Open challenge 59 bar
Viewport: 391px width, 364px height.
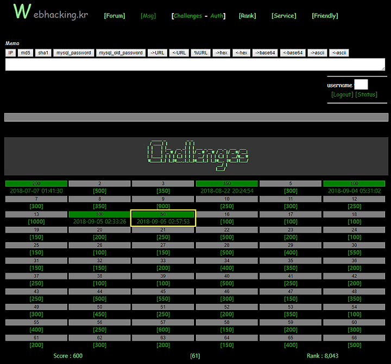pos(291,323)
